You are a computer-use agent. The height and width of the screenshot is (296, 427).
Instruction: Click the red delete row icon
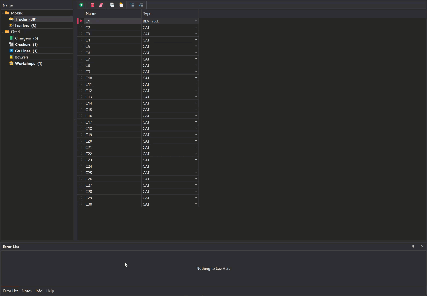coord(93,5)
